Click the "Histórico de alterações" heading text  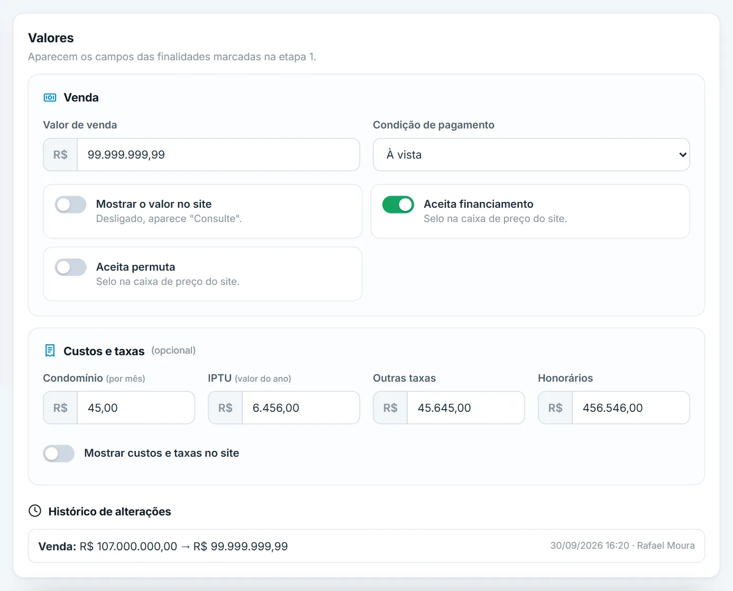tap(109, 511)
